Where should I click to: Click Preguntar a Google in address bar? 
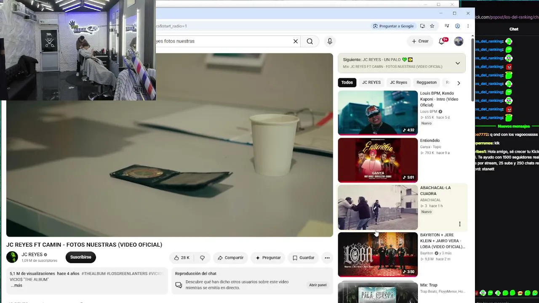[x=393, y=26]
